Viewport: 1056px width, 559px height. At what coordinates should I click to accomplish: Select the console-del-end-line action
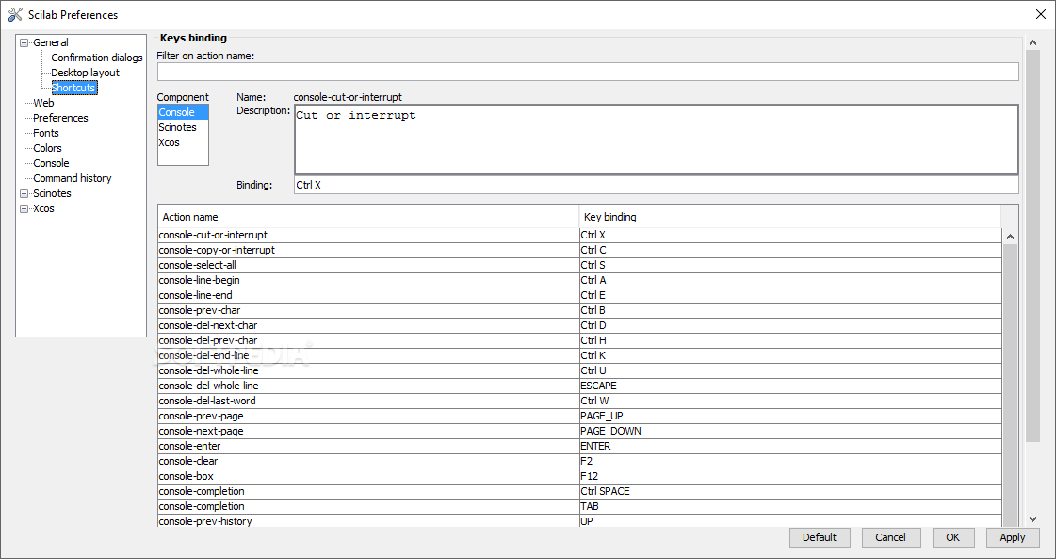(368, 355)
